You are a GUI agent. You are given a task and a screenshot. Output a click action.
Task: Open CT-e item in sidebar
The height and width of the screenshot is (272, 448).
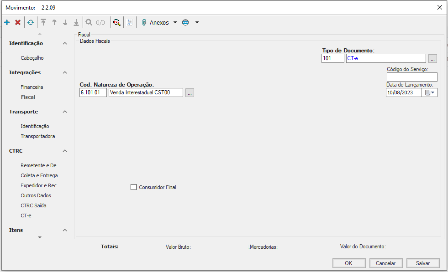[x=26, y=216]
